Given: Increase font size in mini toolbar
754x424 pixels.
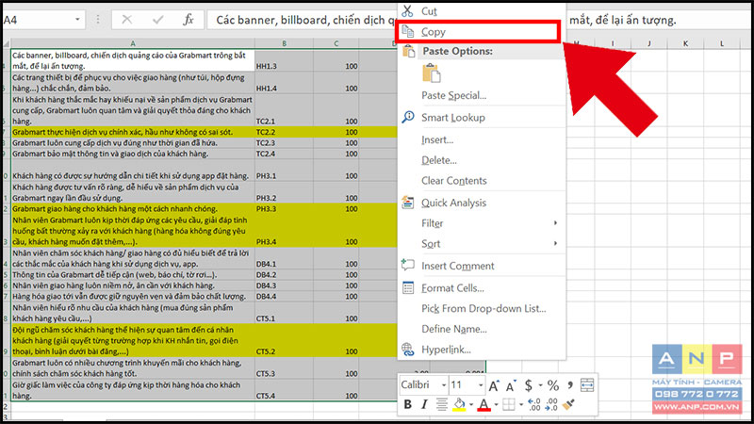Looking at the screenshot, I should coord(494,385).
